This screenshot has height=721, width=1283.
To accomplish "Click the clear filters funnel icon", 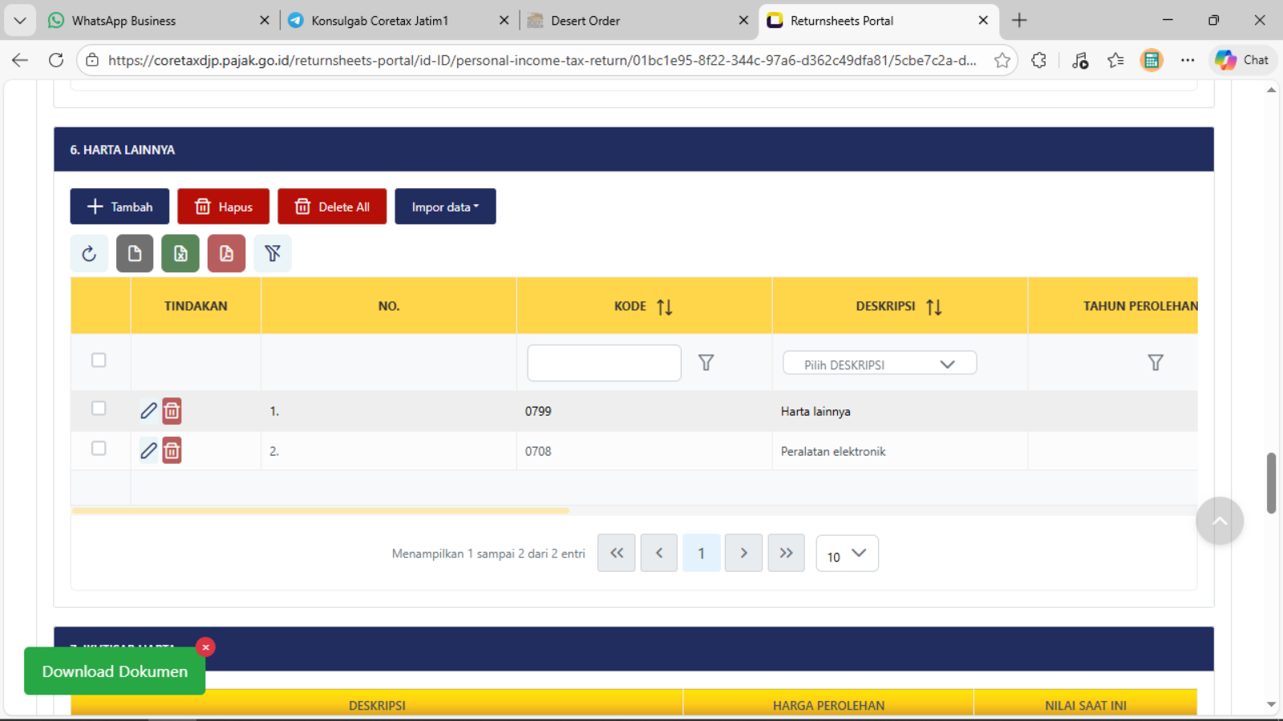I will 273,254.
